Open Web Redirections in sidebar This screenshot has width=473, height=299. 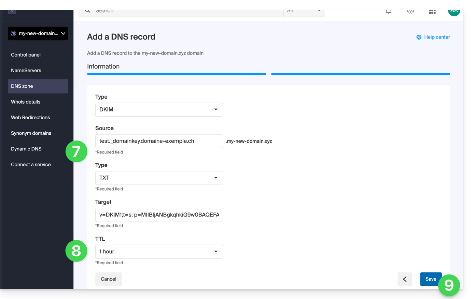click(30, 118)
